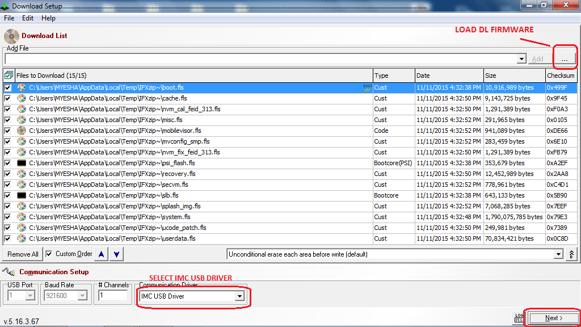Image resolution: width=581 pixels, height=327 pixels.
Task: Open the Add File path dropdown arrow
Action: (521, 59)
